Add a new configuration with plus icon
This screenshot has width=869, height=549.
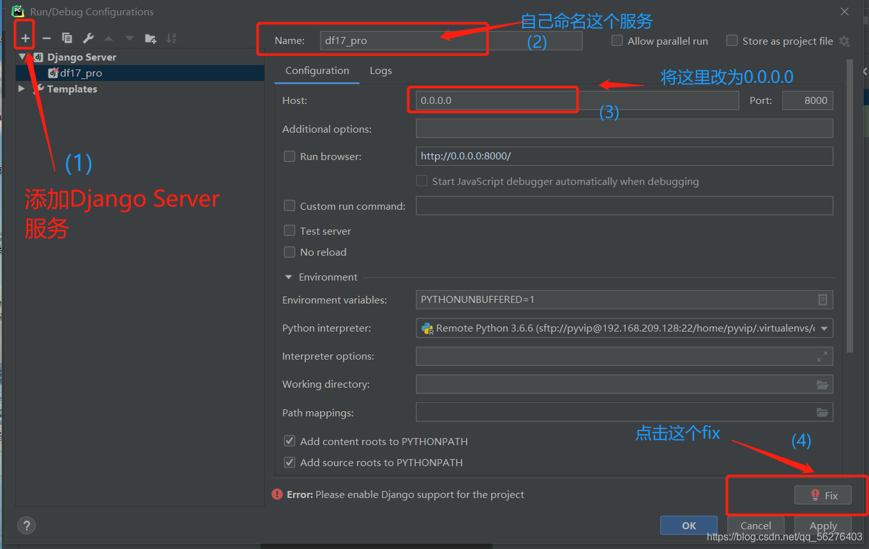click(26, 38)
